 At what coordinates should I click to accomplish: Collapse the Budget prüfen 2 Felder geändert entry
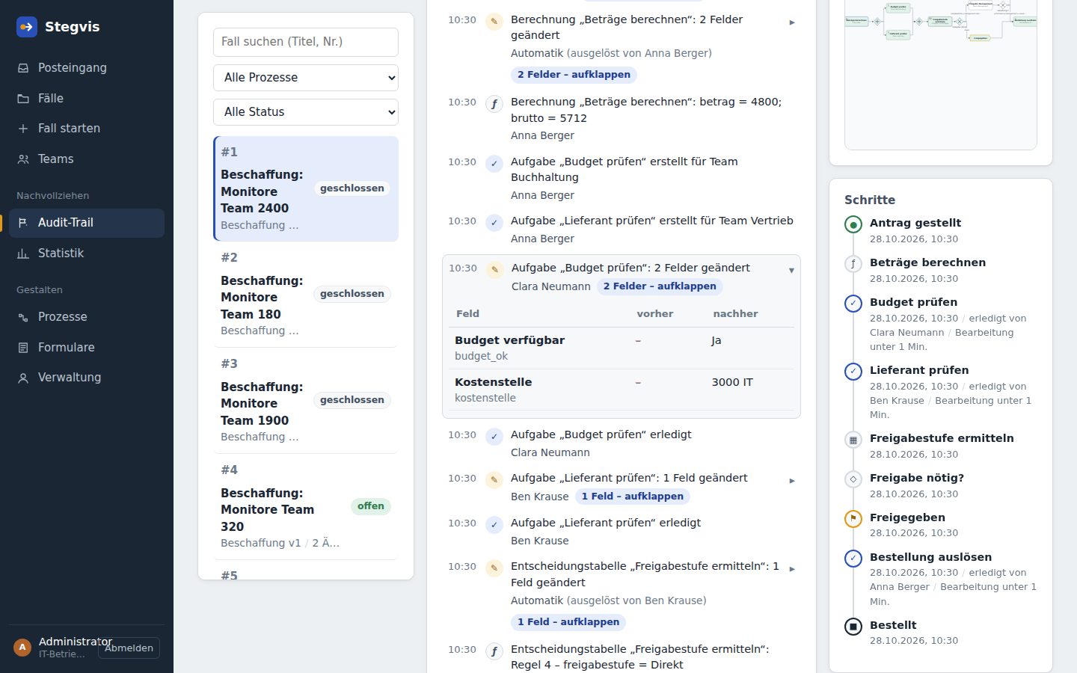791,271
